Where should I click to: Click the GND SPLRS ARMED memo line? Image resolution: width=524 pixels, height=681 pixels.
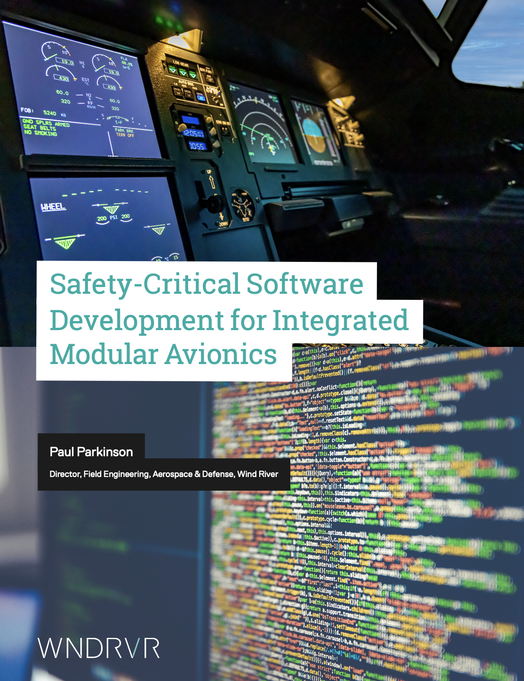click(x=46, y=123)
